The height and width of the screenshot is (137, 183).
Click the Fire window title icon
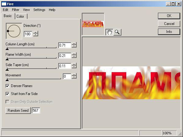(x=4, y=4)
